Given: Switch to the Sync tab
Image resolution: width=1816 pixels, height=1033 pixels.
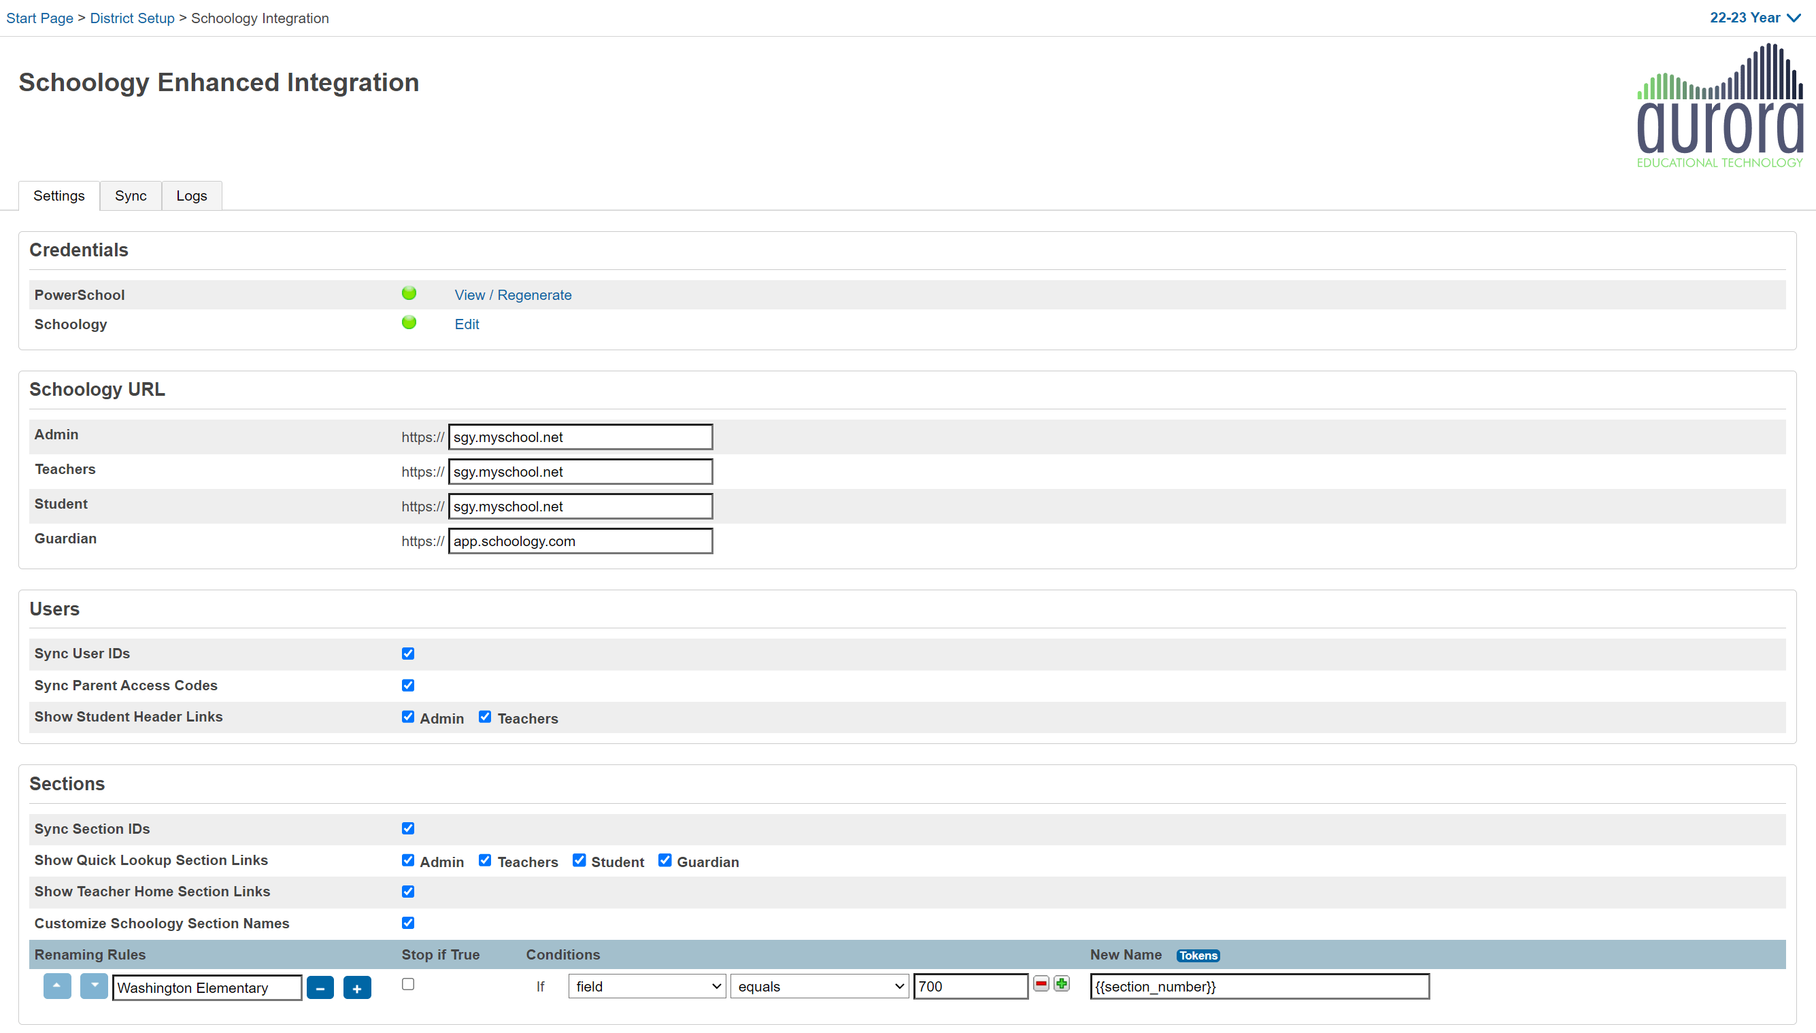Looking at the screenshot, I should pyautogui.click(x=131, y=196).
